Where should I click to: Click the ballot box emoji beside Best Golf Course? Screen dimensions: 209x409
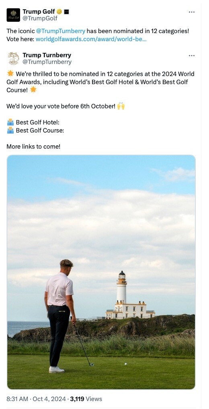10,130
